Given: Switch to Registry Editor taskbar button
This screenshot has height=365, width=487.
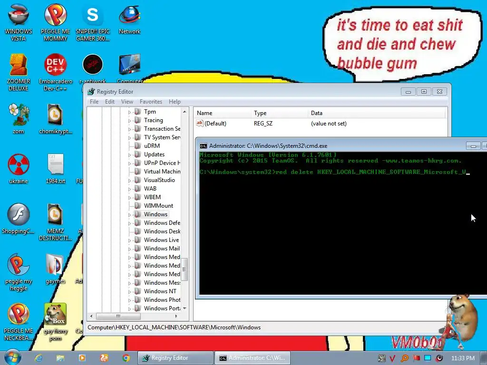Looking at the screenshot, I should pyautogui.click(x=176, y=358).
